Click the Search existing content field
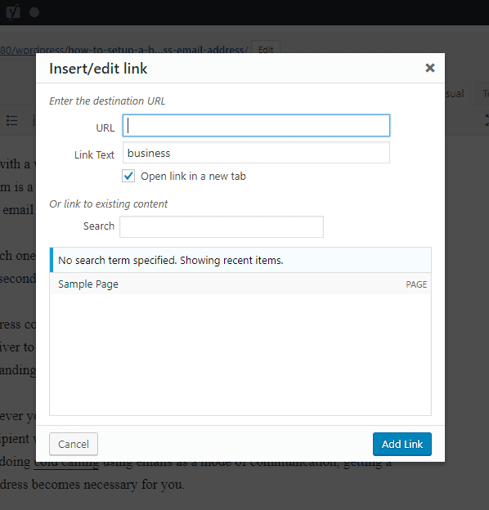The image size is (489, 510). [x=222, y=226]
